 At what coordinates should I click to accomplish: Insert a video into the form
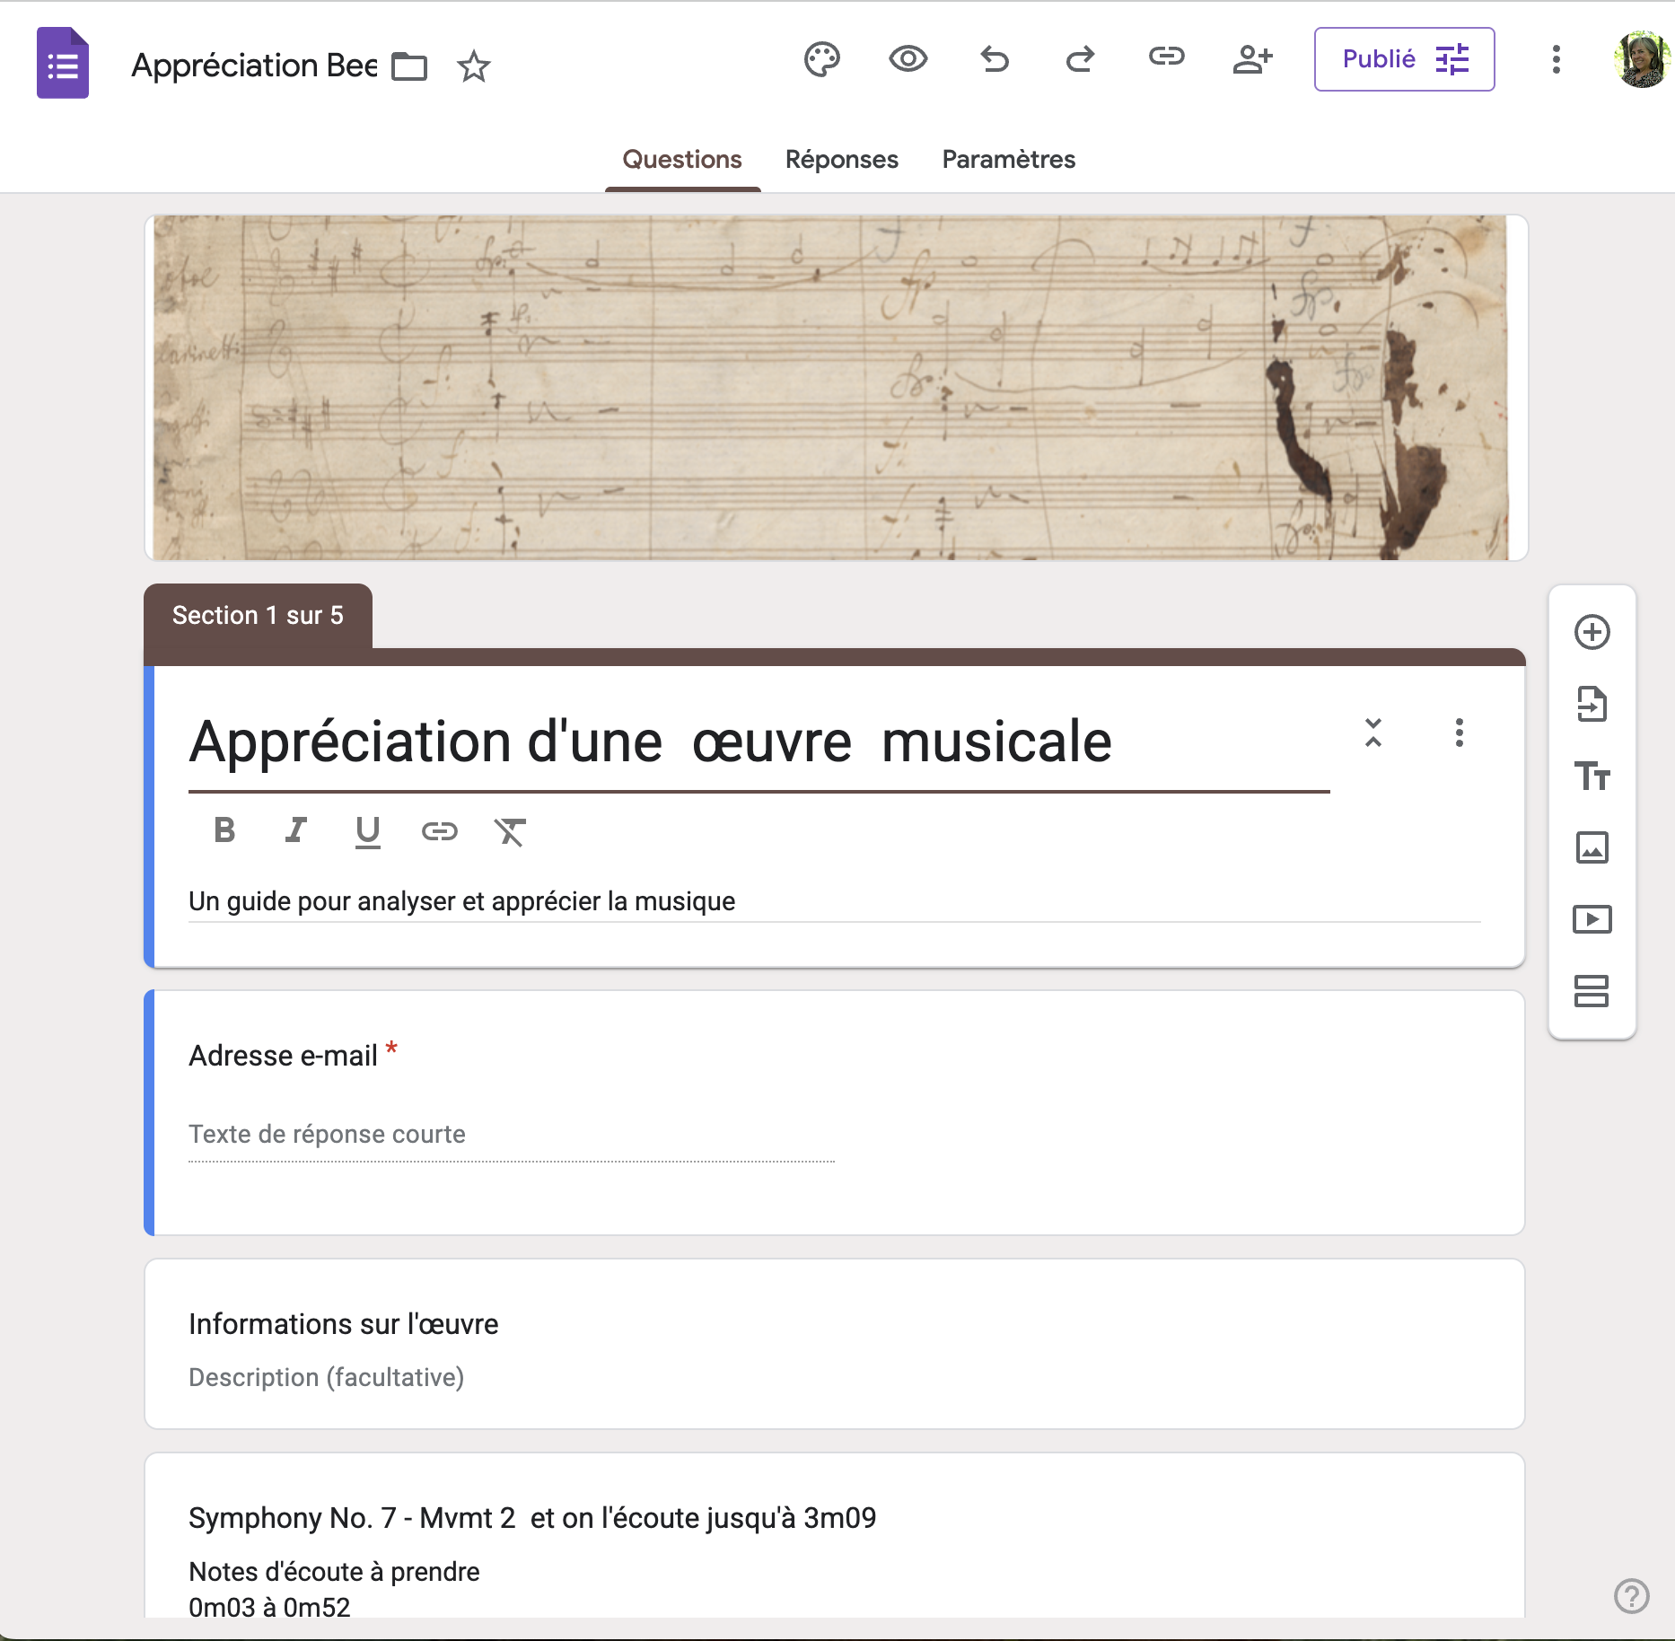pos(1592,919)
